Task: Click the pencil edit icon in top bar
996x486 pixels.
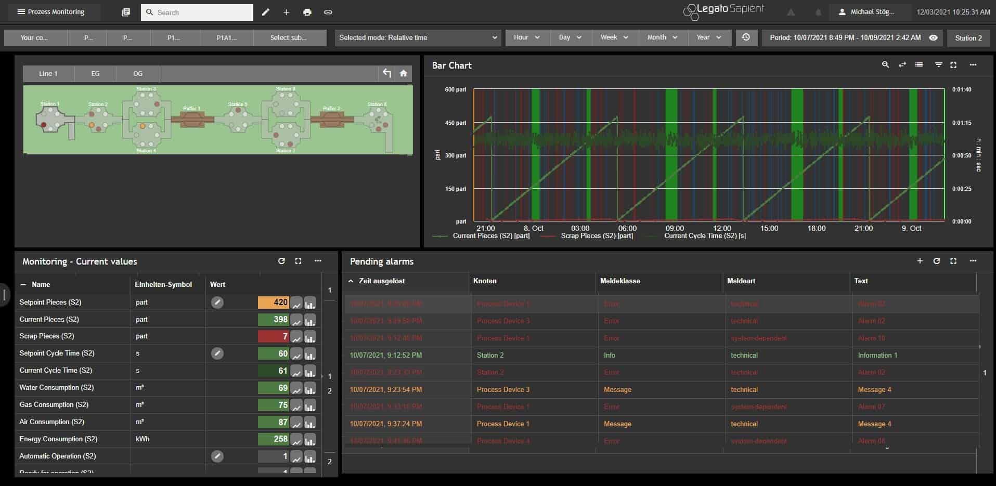Action: (x=266, y=12)
